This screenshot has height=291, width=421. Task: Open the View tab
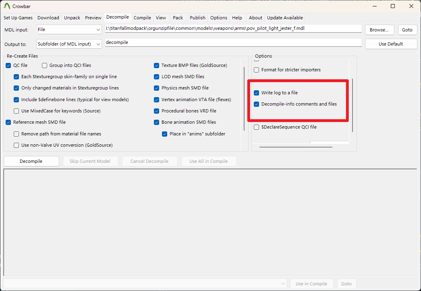[161, 18]
